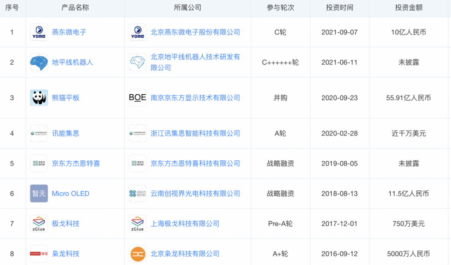Open the blue brain logo of 地平线机器人
This screenshot has width=451, height=265.
(x=39, y=62)
